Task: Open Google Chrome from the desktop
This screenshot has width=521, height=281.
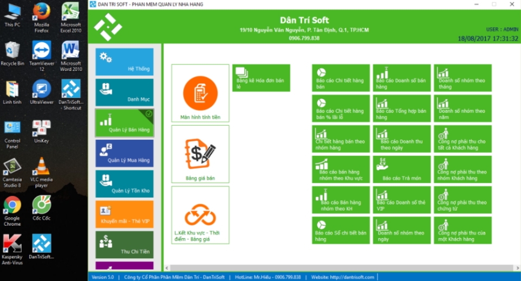Action: pos(12,208)
